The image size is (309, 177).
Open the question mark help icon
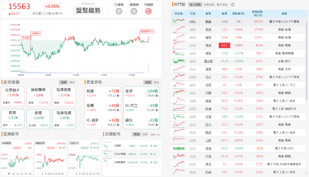point(233,5)
